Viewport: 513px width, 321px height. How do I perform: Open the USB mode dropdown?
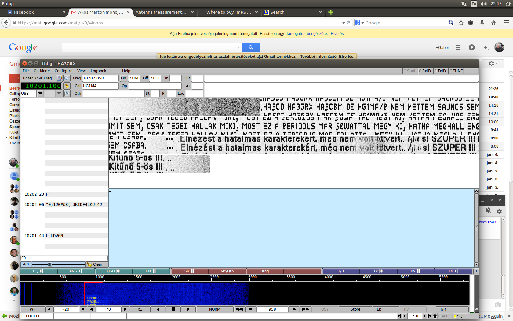pyautogui.click(x=40, y=94)
